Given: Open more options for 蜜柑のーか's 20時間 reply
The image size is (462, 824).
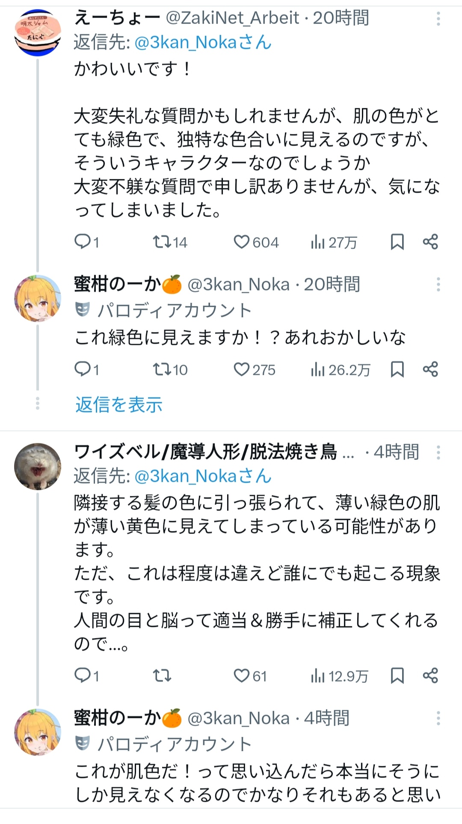Looking at the screenshot, I should [x=438, y=285].
